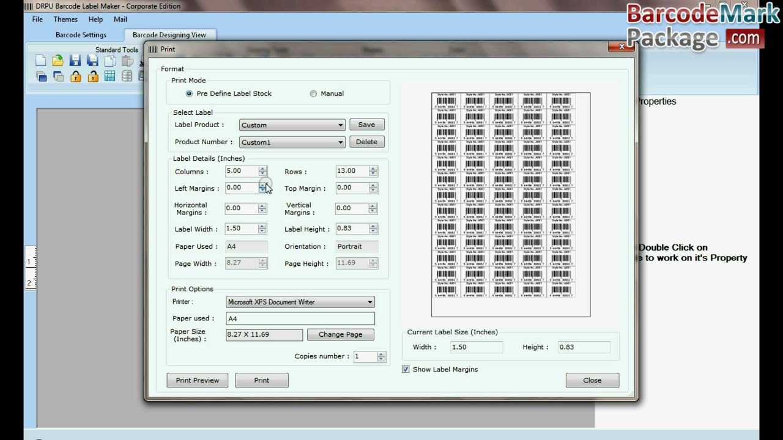Viewport: 783px width, 440px height.
Task: Click the Paste clipboard icon
Action: pyautogui.click(x=127, y=61)
